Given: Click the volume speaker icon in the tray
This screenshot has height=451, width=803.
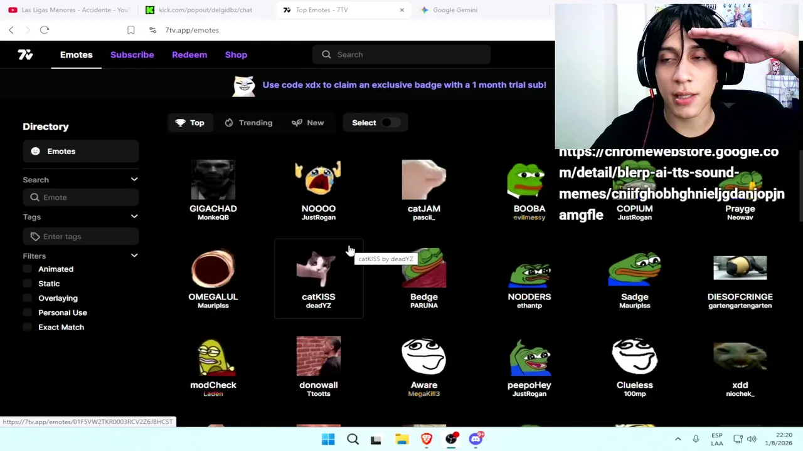Looking at the screenshot, I should click(x=752, y=439).
